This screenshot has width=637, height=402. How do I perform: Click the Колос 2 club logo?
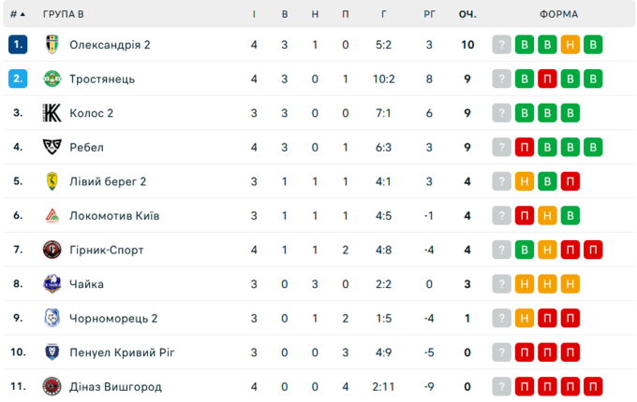tap(52, 113)
